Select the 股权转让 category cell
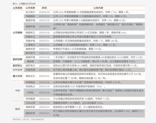 point(18,66)
